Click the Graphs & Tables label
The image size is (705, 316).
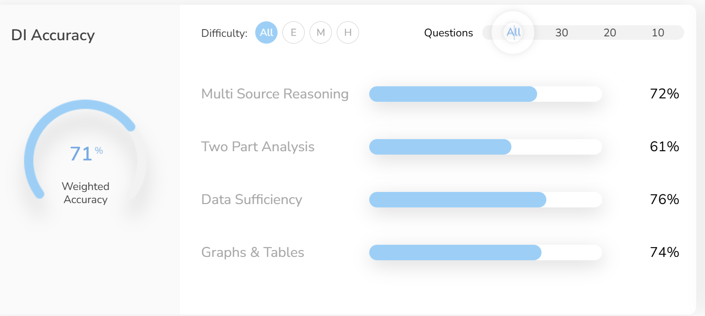252,252
